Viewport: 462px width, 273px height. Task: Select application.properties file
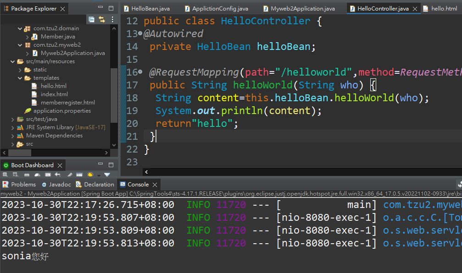(x=62, y=110)
